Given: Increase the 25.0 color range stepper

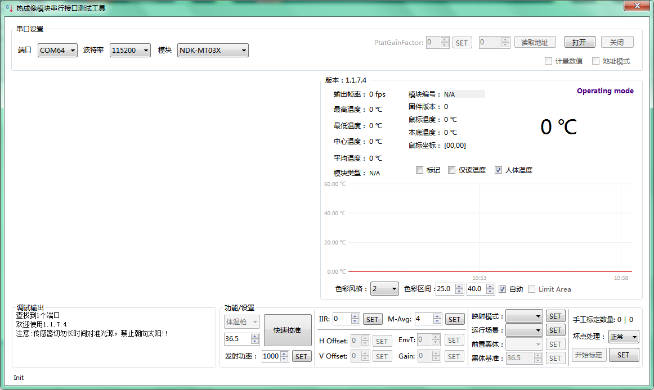Looking at the screenshot, I should pos(459,286).
